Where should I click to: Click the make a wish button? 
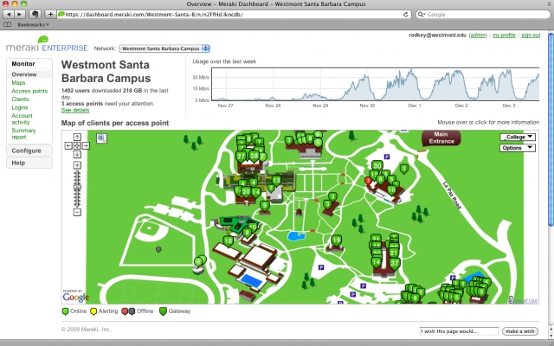[x=519, y=331]
